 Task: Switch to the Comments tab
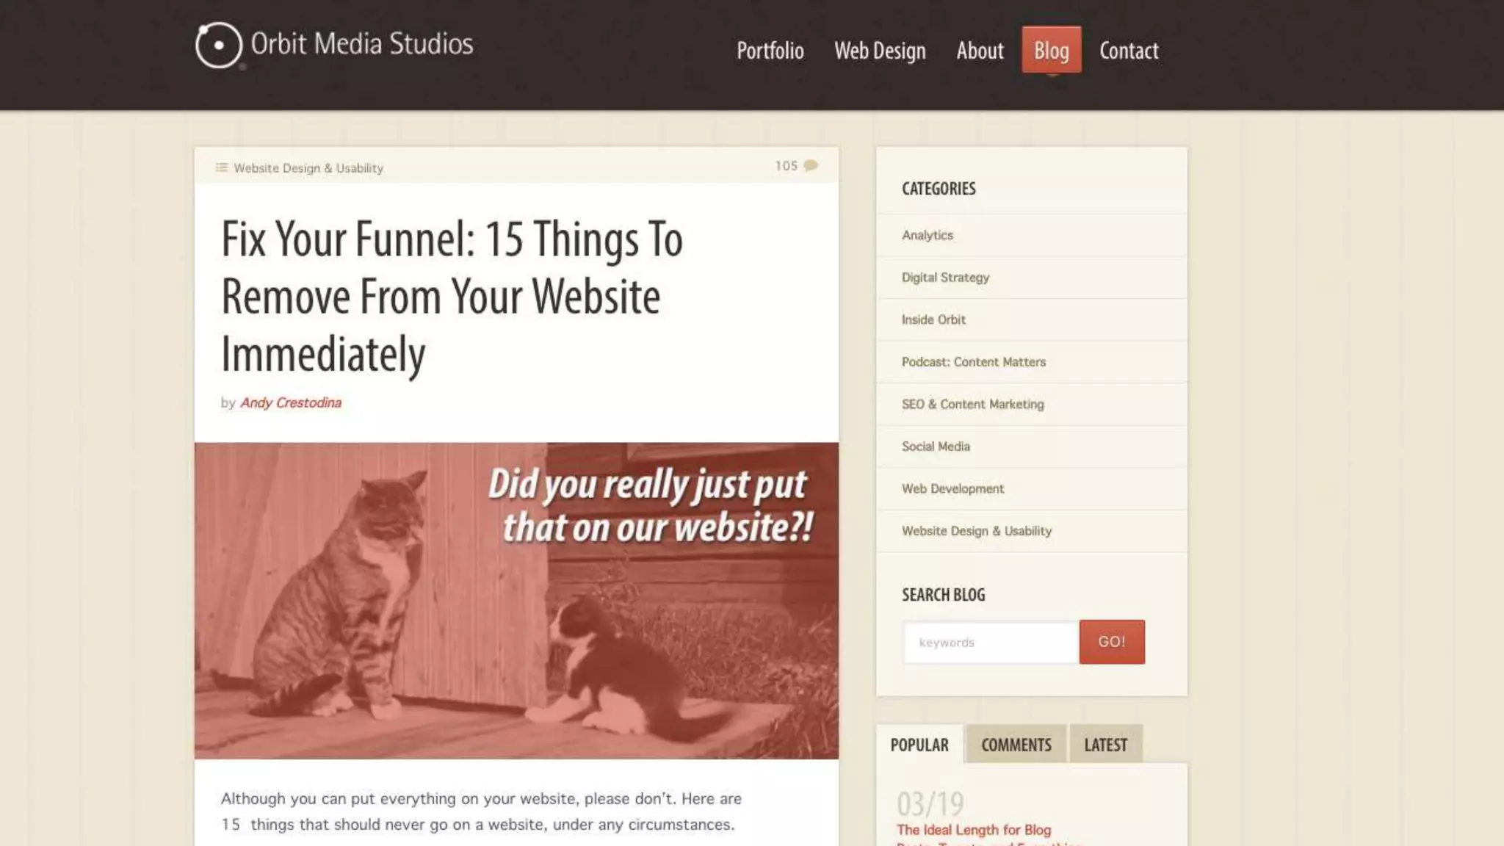tap(1016, 744)
